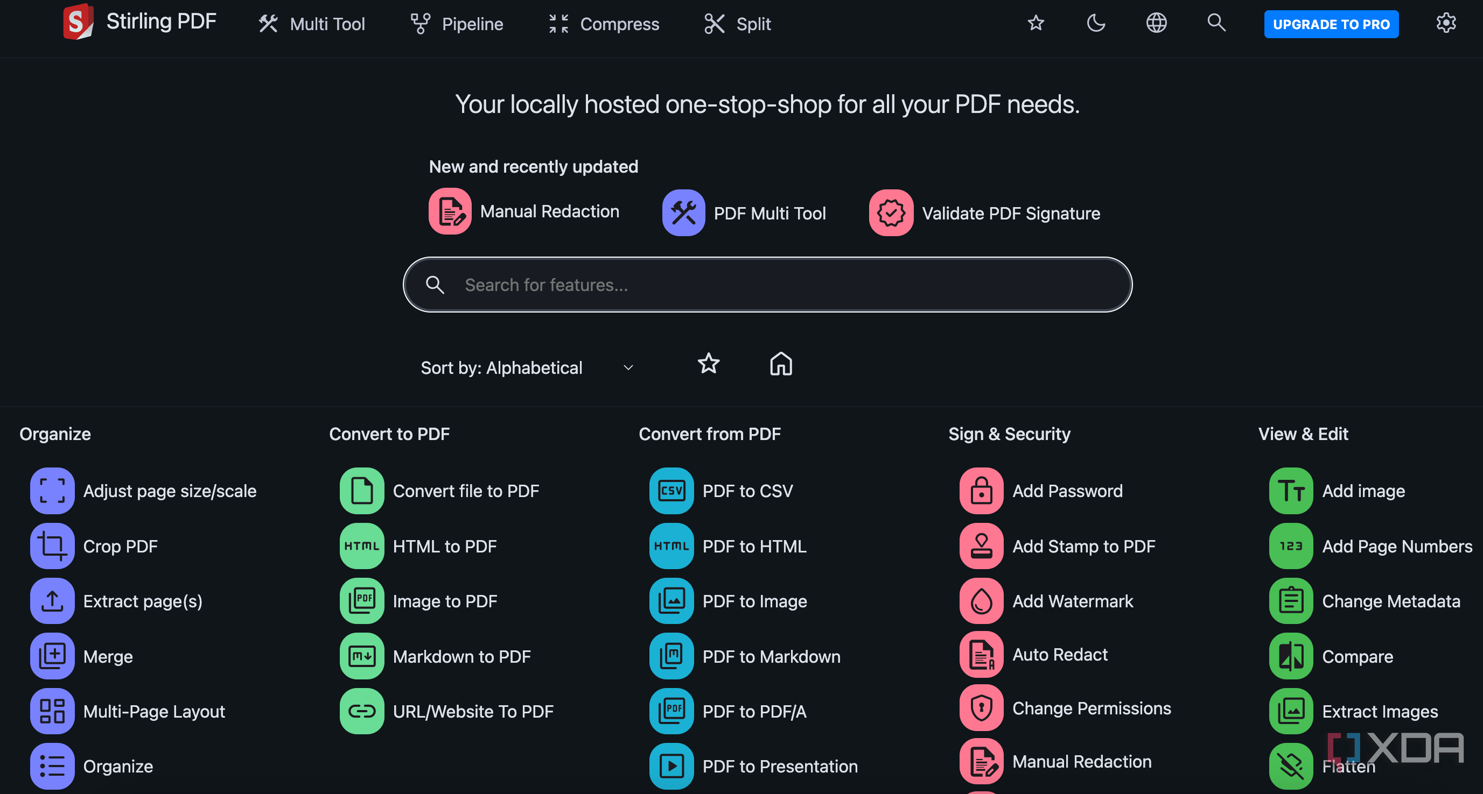Toggle the favorites filter star below the search bar
This screenshot has height=794, width=1483.
(x=708, y=364)
